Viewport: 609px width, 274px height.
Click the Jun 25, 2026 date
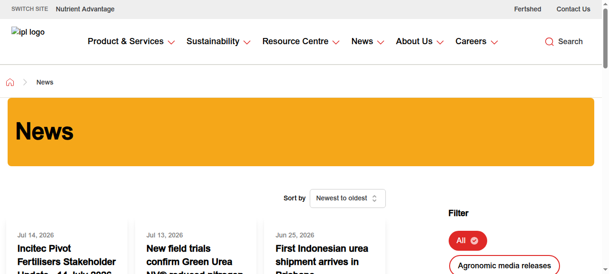pos(295,235)
